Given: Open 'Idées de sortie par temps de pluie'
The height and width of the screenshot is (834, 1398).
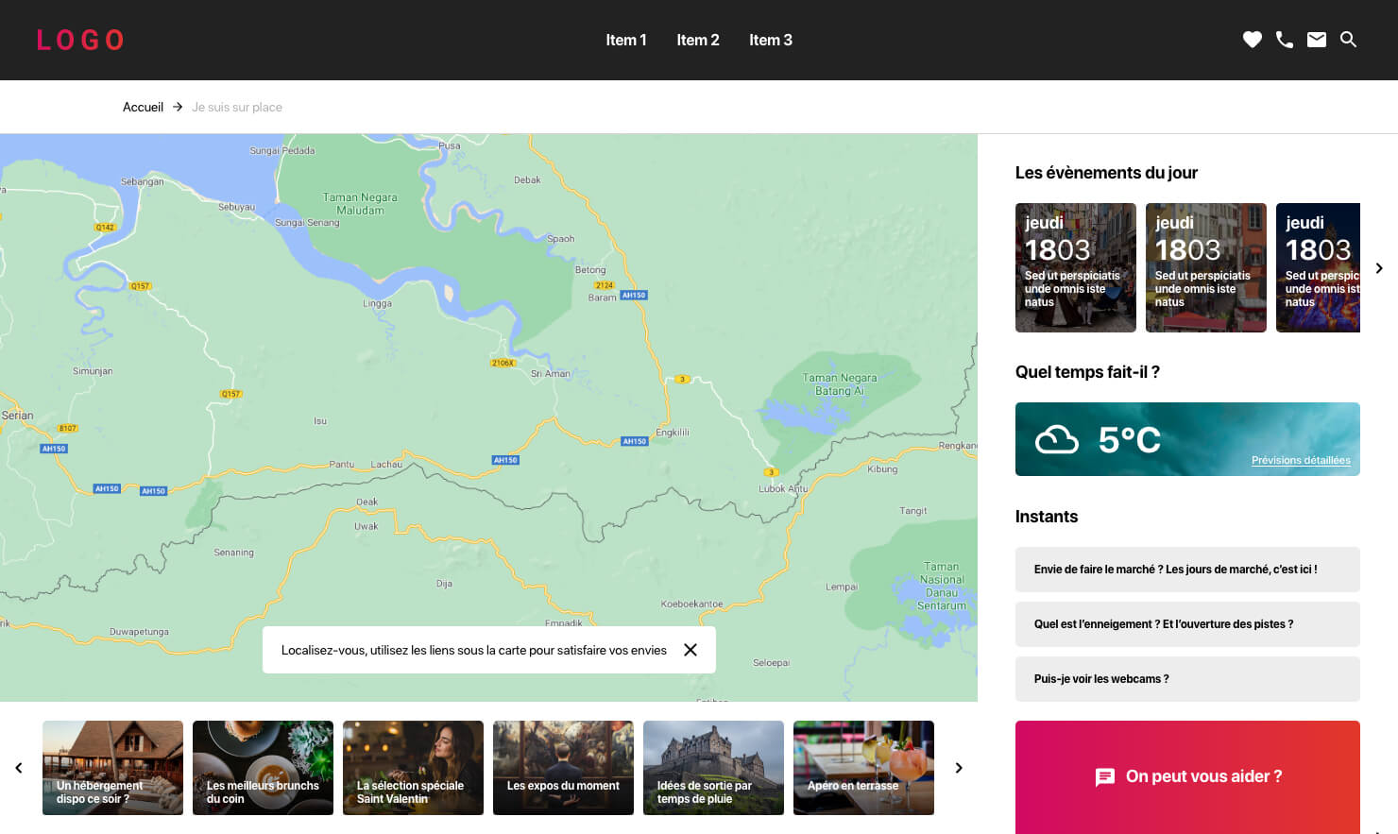Looking at the screenshot, I should click(713, 768).
